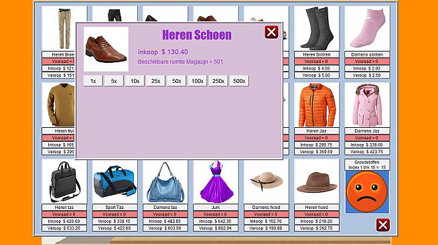Click Damens sokken Voorraad = 0 field
The height and width of the screenshot is (245, 438).
[x=367, y=62]
